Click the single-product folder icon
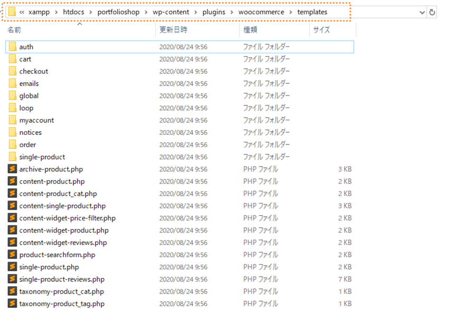Image resolution: width=452 pixels, height=311 pixels. (x=12, y=157)
